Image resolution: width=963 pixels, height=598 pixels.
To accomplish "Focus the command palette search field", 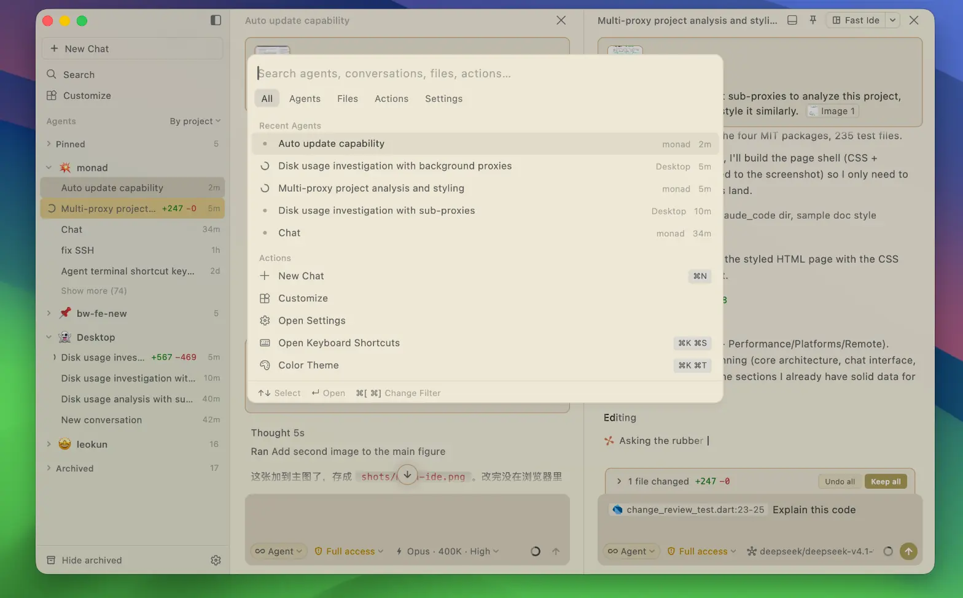I will tap(485, 74).
